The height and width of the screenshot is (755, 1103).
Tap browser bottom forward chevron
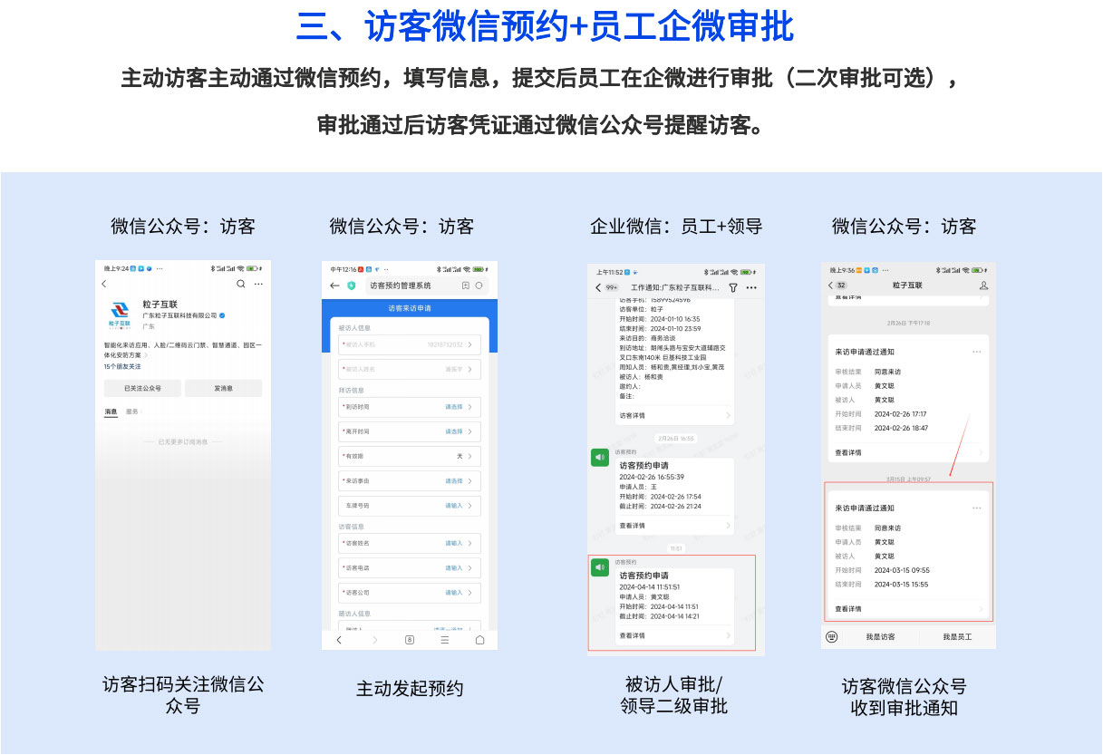coord(374,639)
